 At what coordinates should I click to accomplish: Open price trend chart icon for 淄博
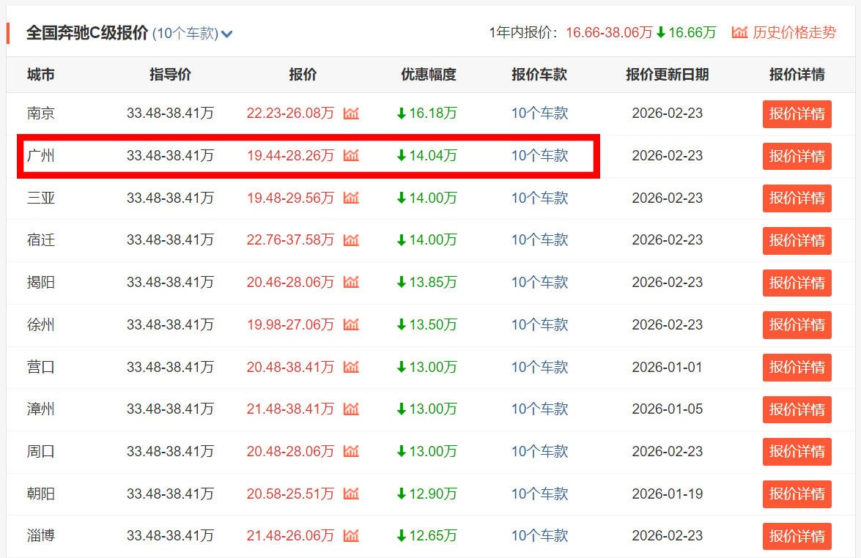(351, 535)
